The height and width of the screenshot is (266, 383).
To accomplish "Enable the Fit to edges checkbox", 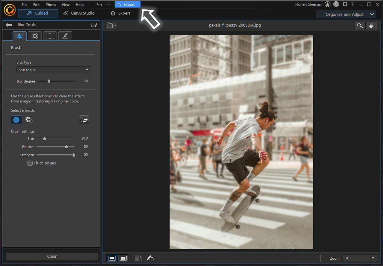I will tap(30, 163).
